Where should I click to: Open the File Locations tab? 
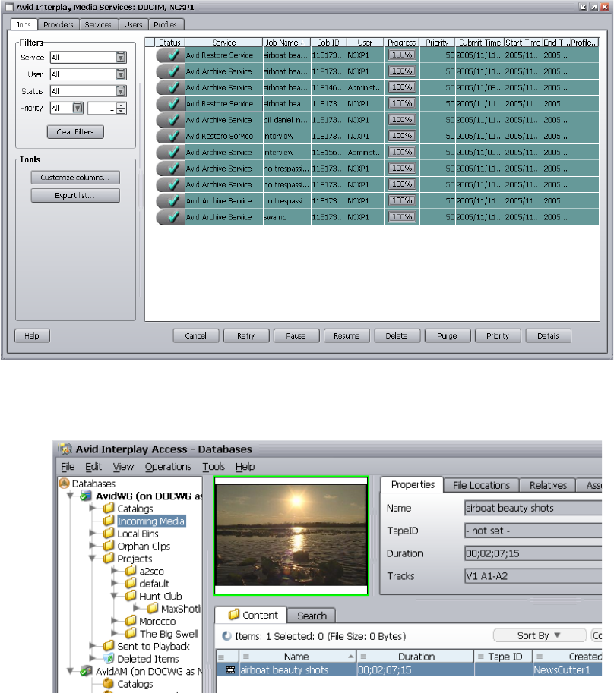tap(481, 485)
